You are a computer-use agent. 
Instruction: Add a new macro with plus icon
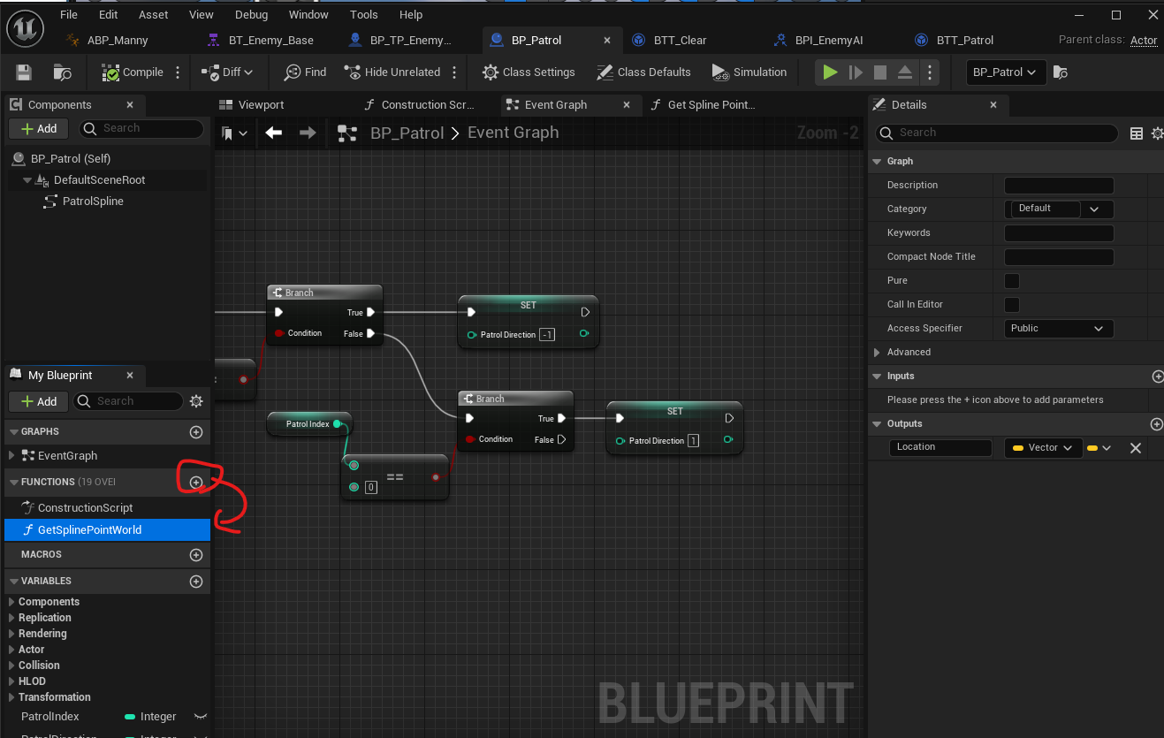click(196, 555)
